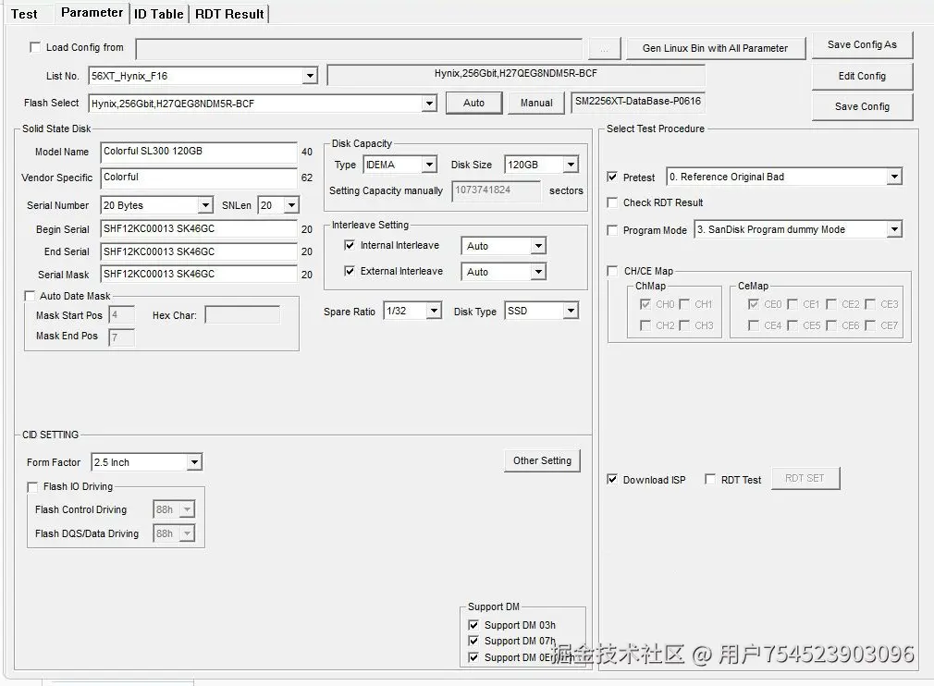Open Internal Interleave Auto dropdown
The image size is (934, 686).
(x=538, y=246)
